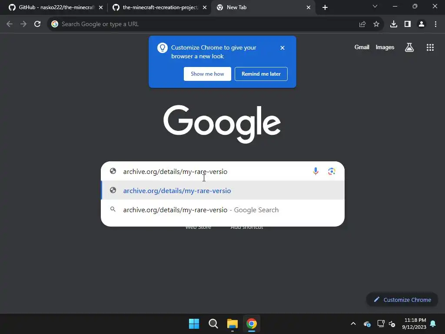Select the New Tab tab
445x334 pixels.
[x=262, y=7]
